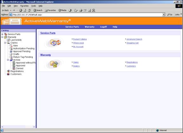Click the Claims tree icon

8,43
